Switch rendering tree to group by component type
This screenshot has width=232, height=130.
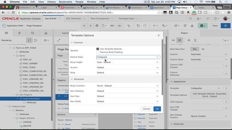pyautogui.click(x=36, y=40)
